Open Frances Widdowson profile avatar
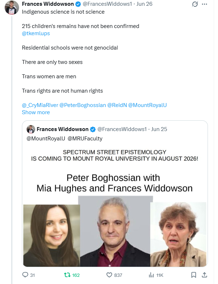Viewport: 218px width, 284px height. coord(12,8)
